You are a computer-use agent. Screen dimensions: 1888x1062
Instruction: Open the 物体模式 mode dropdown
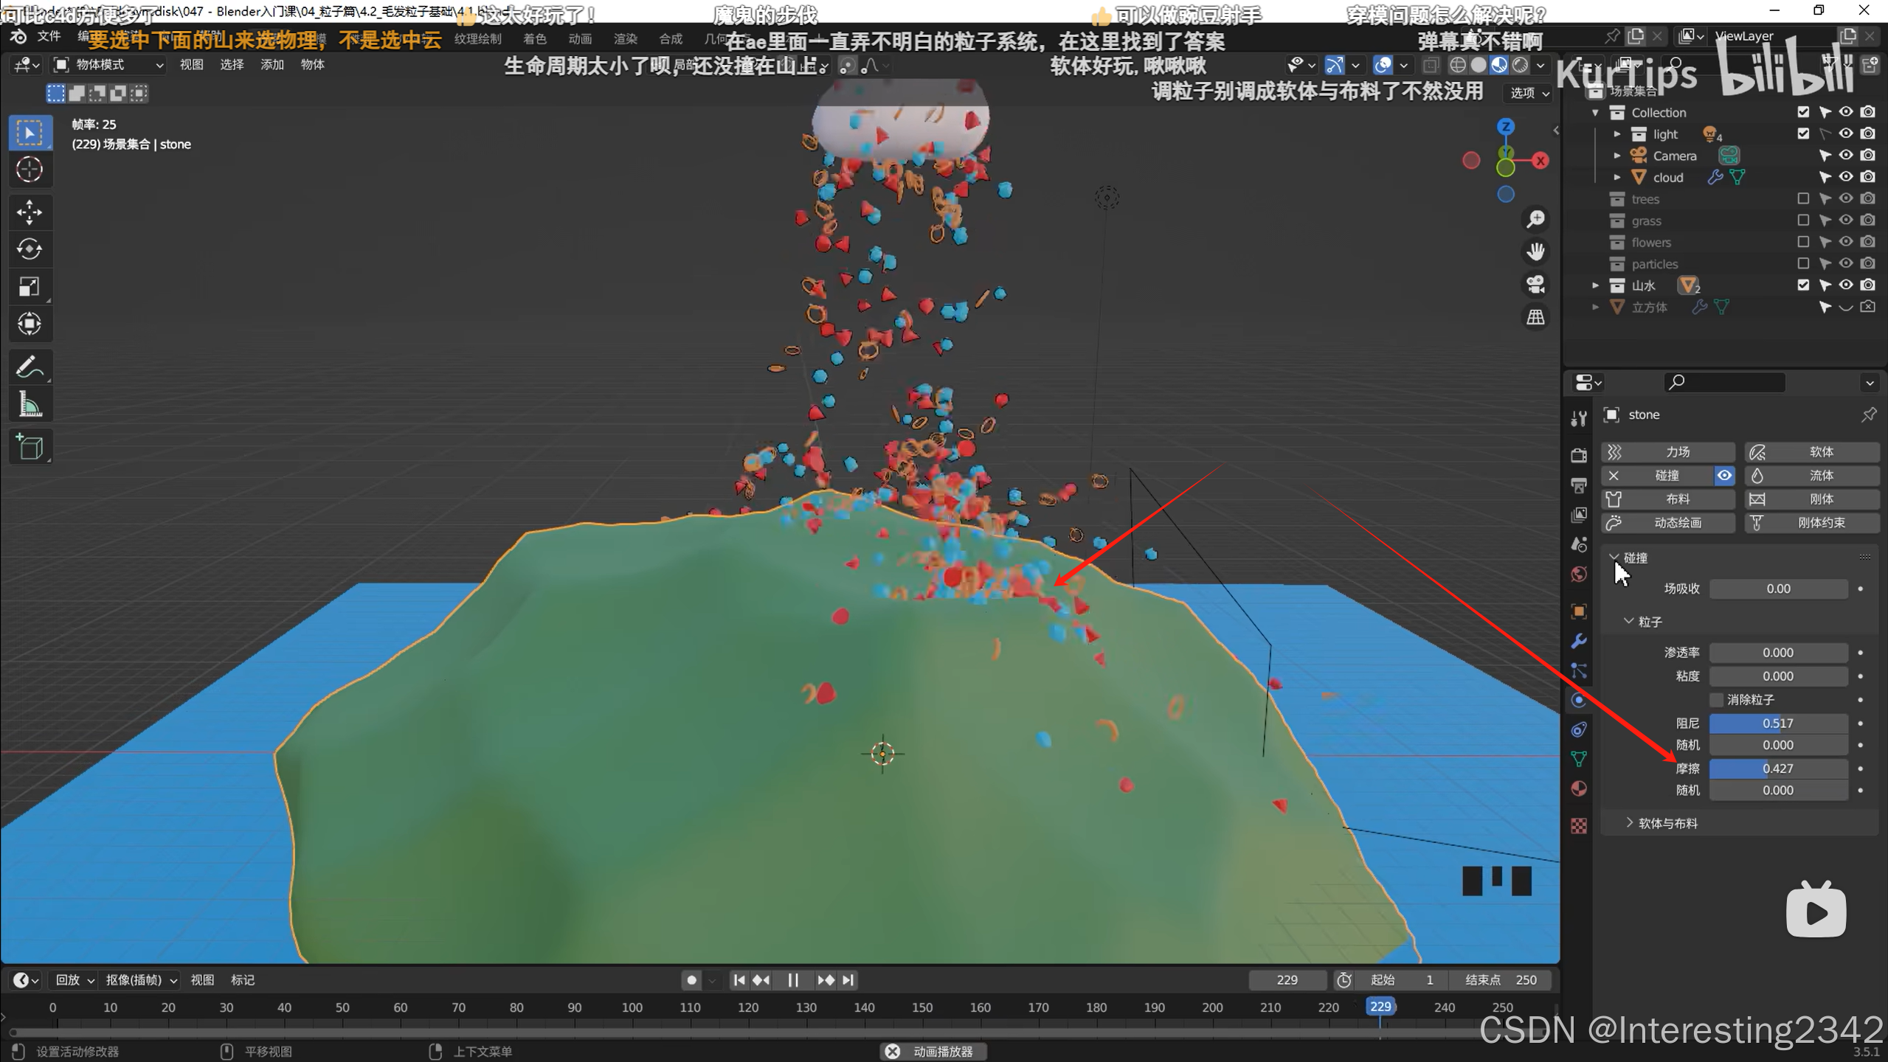[x=109, y=65]
